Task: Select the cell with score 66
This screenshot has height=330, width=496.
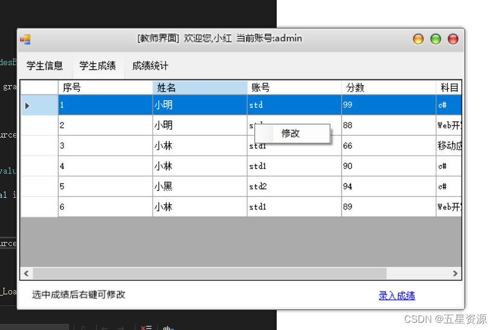Action: point(389,146)
